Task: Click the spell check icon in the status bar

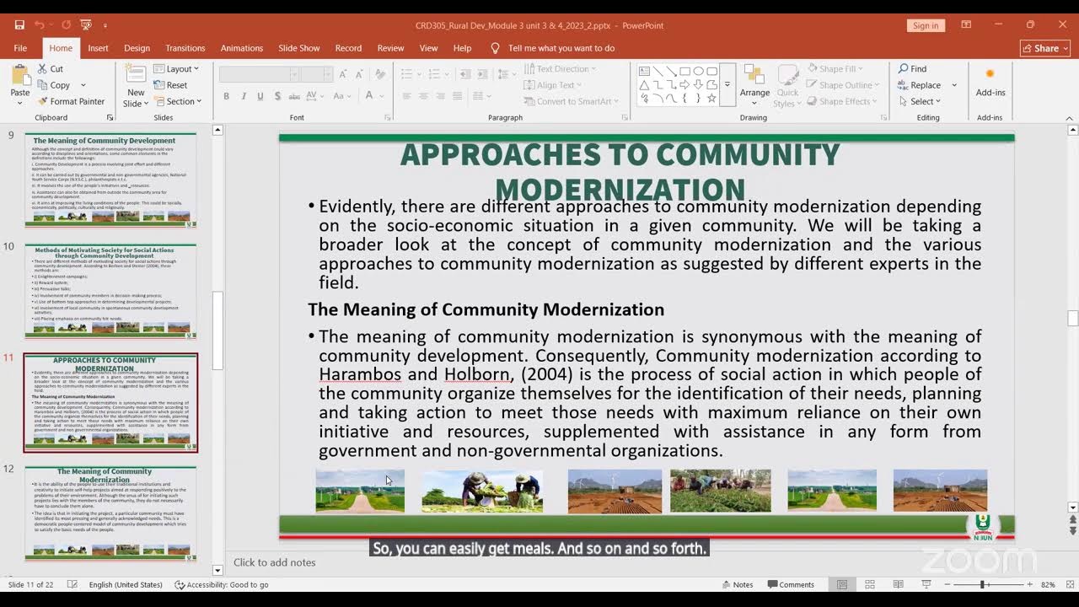Action: [x=72, y=584]
